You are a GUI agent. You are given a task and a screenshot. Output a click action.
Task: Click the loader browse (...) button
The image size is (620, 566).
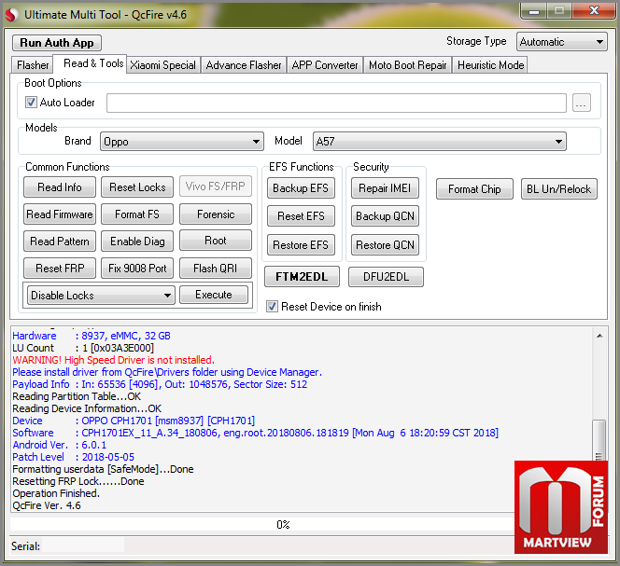[581, 104]
